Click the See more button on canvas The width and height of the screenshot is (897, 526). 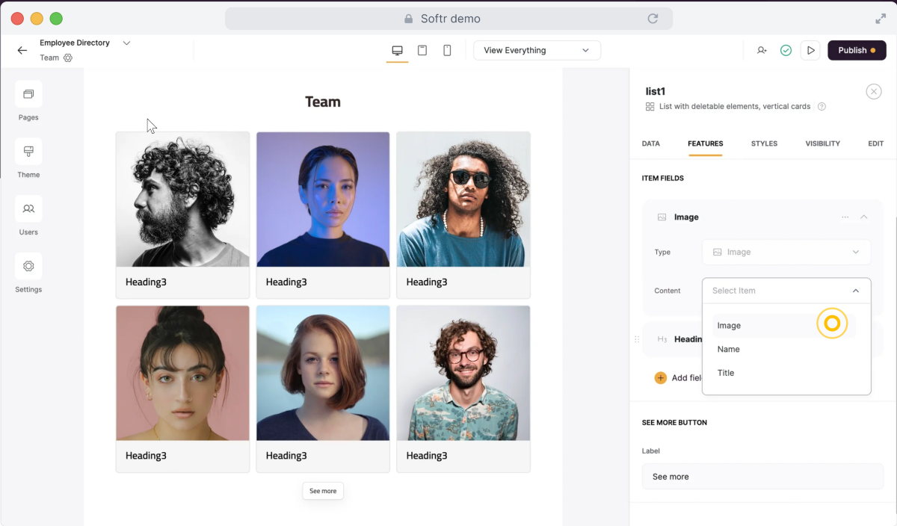[323, 491]
